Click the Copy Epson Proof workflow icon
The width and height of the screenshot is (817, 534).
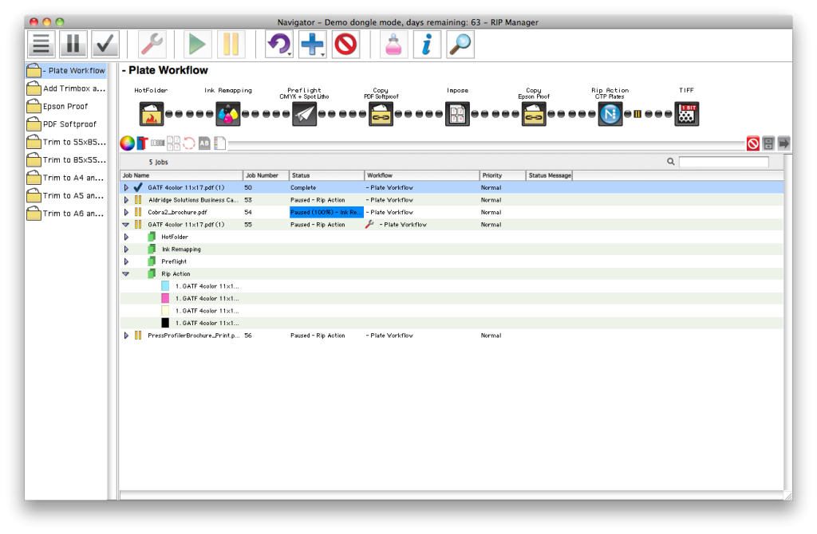tap(533, 114)
